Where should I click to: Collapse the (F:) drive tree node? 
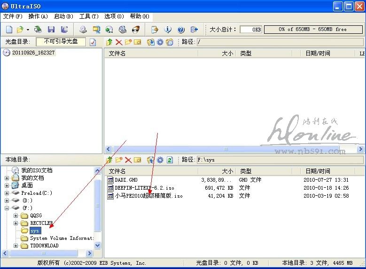pyautogui.click(x=7, y=208)
